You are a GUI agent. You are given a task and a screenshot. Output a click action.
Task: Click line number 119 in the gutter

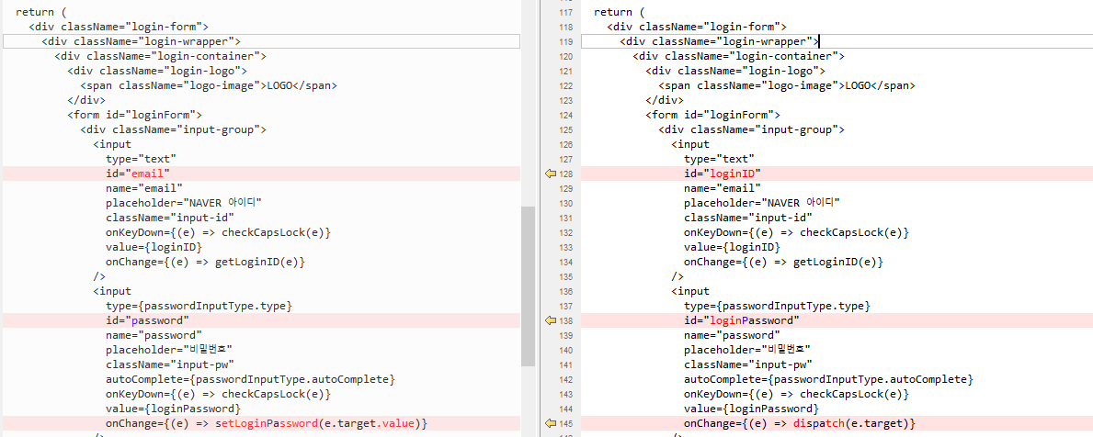[566, 41]
